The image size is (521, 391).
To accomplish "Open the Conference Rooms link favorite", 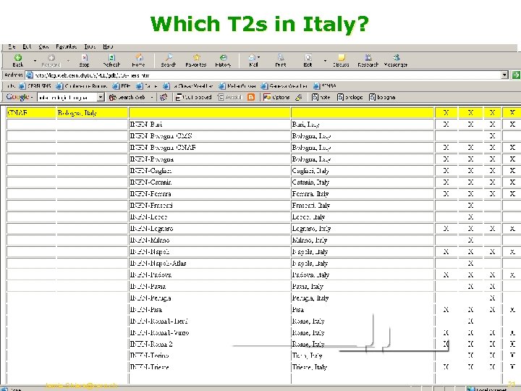I will click(82, 86).
